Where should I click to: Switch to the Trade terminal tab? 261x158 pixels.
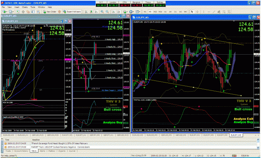tap(8, 151)
